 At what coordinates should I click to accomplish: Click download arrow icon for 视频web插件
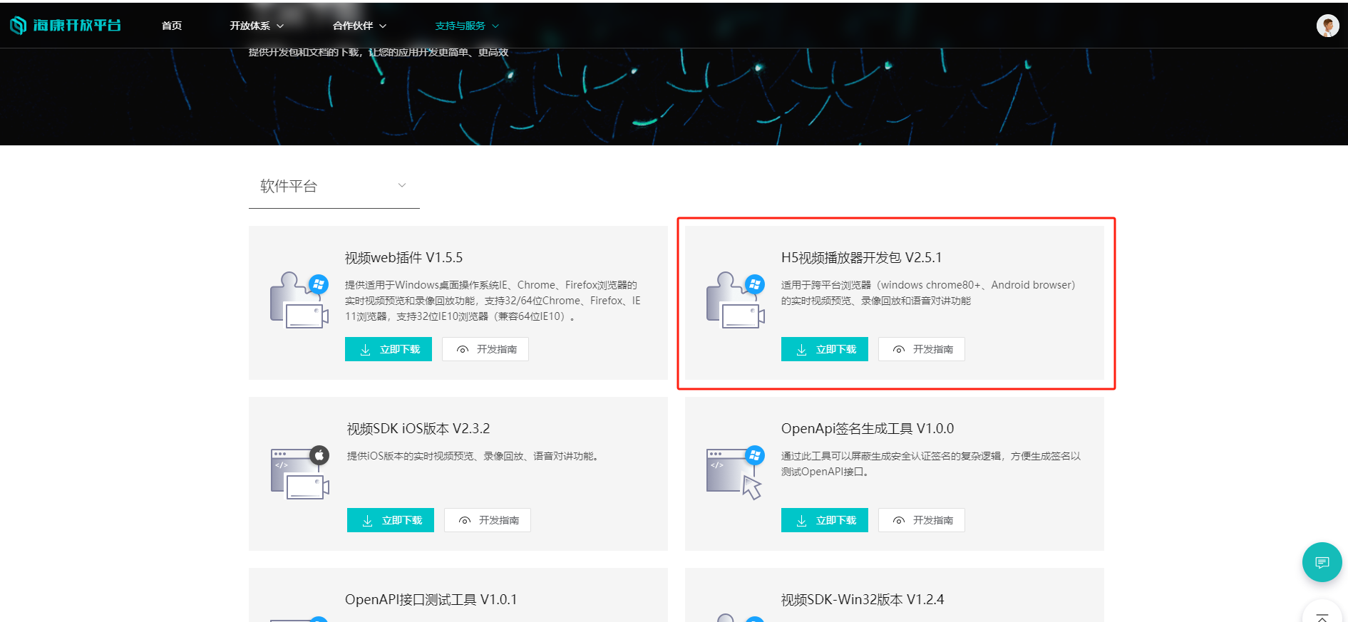pos(365,350)
